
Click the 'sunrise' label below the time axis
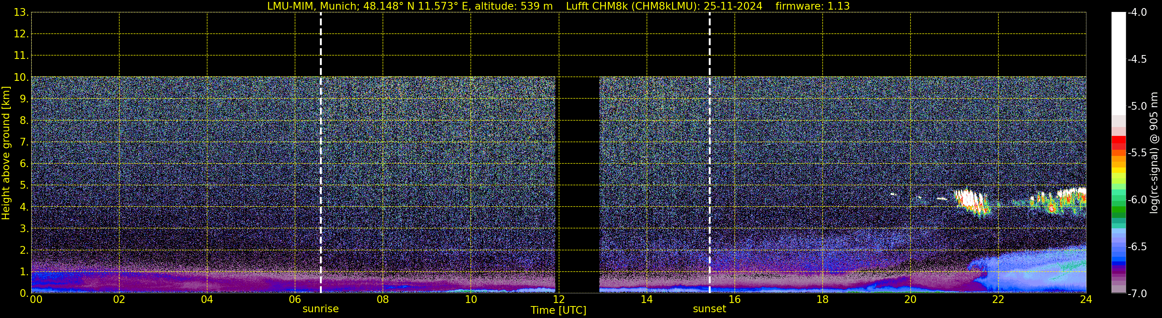point(320,309)
